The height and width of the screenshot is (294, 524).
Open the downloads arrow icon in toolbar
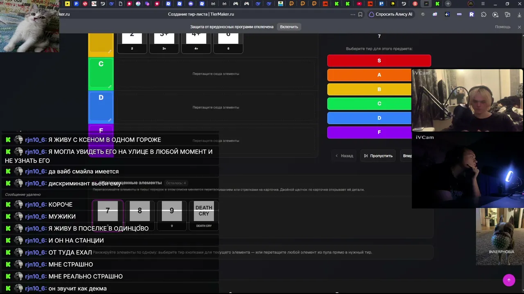click(519, 14)
